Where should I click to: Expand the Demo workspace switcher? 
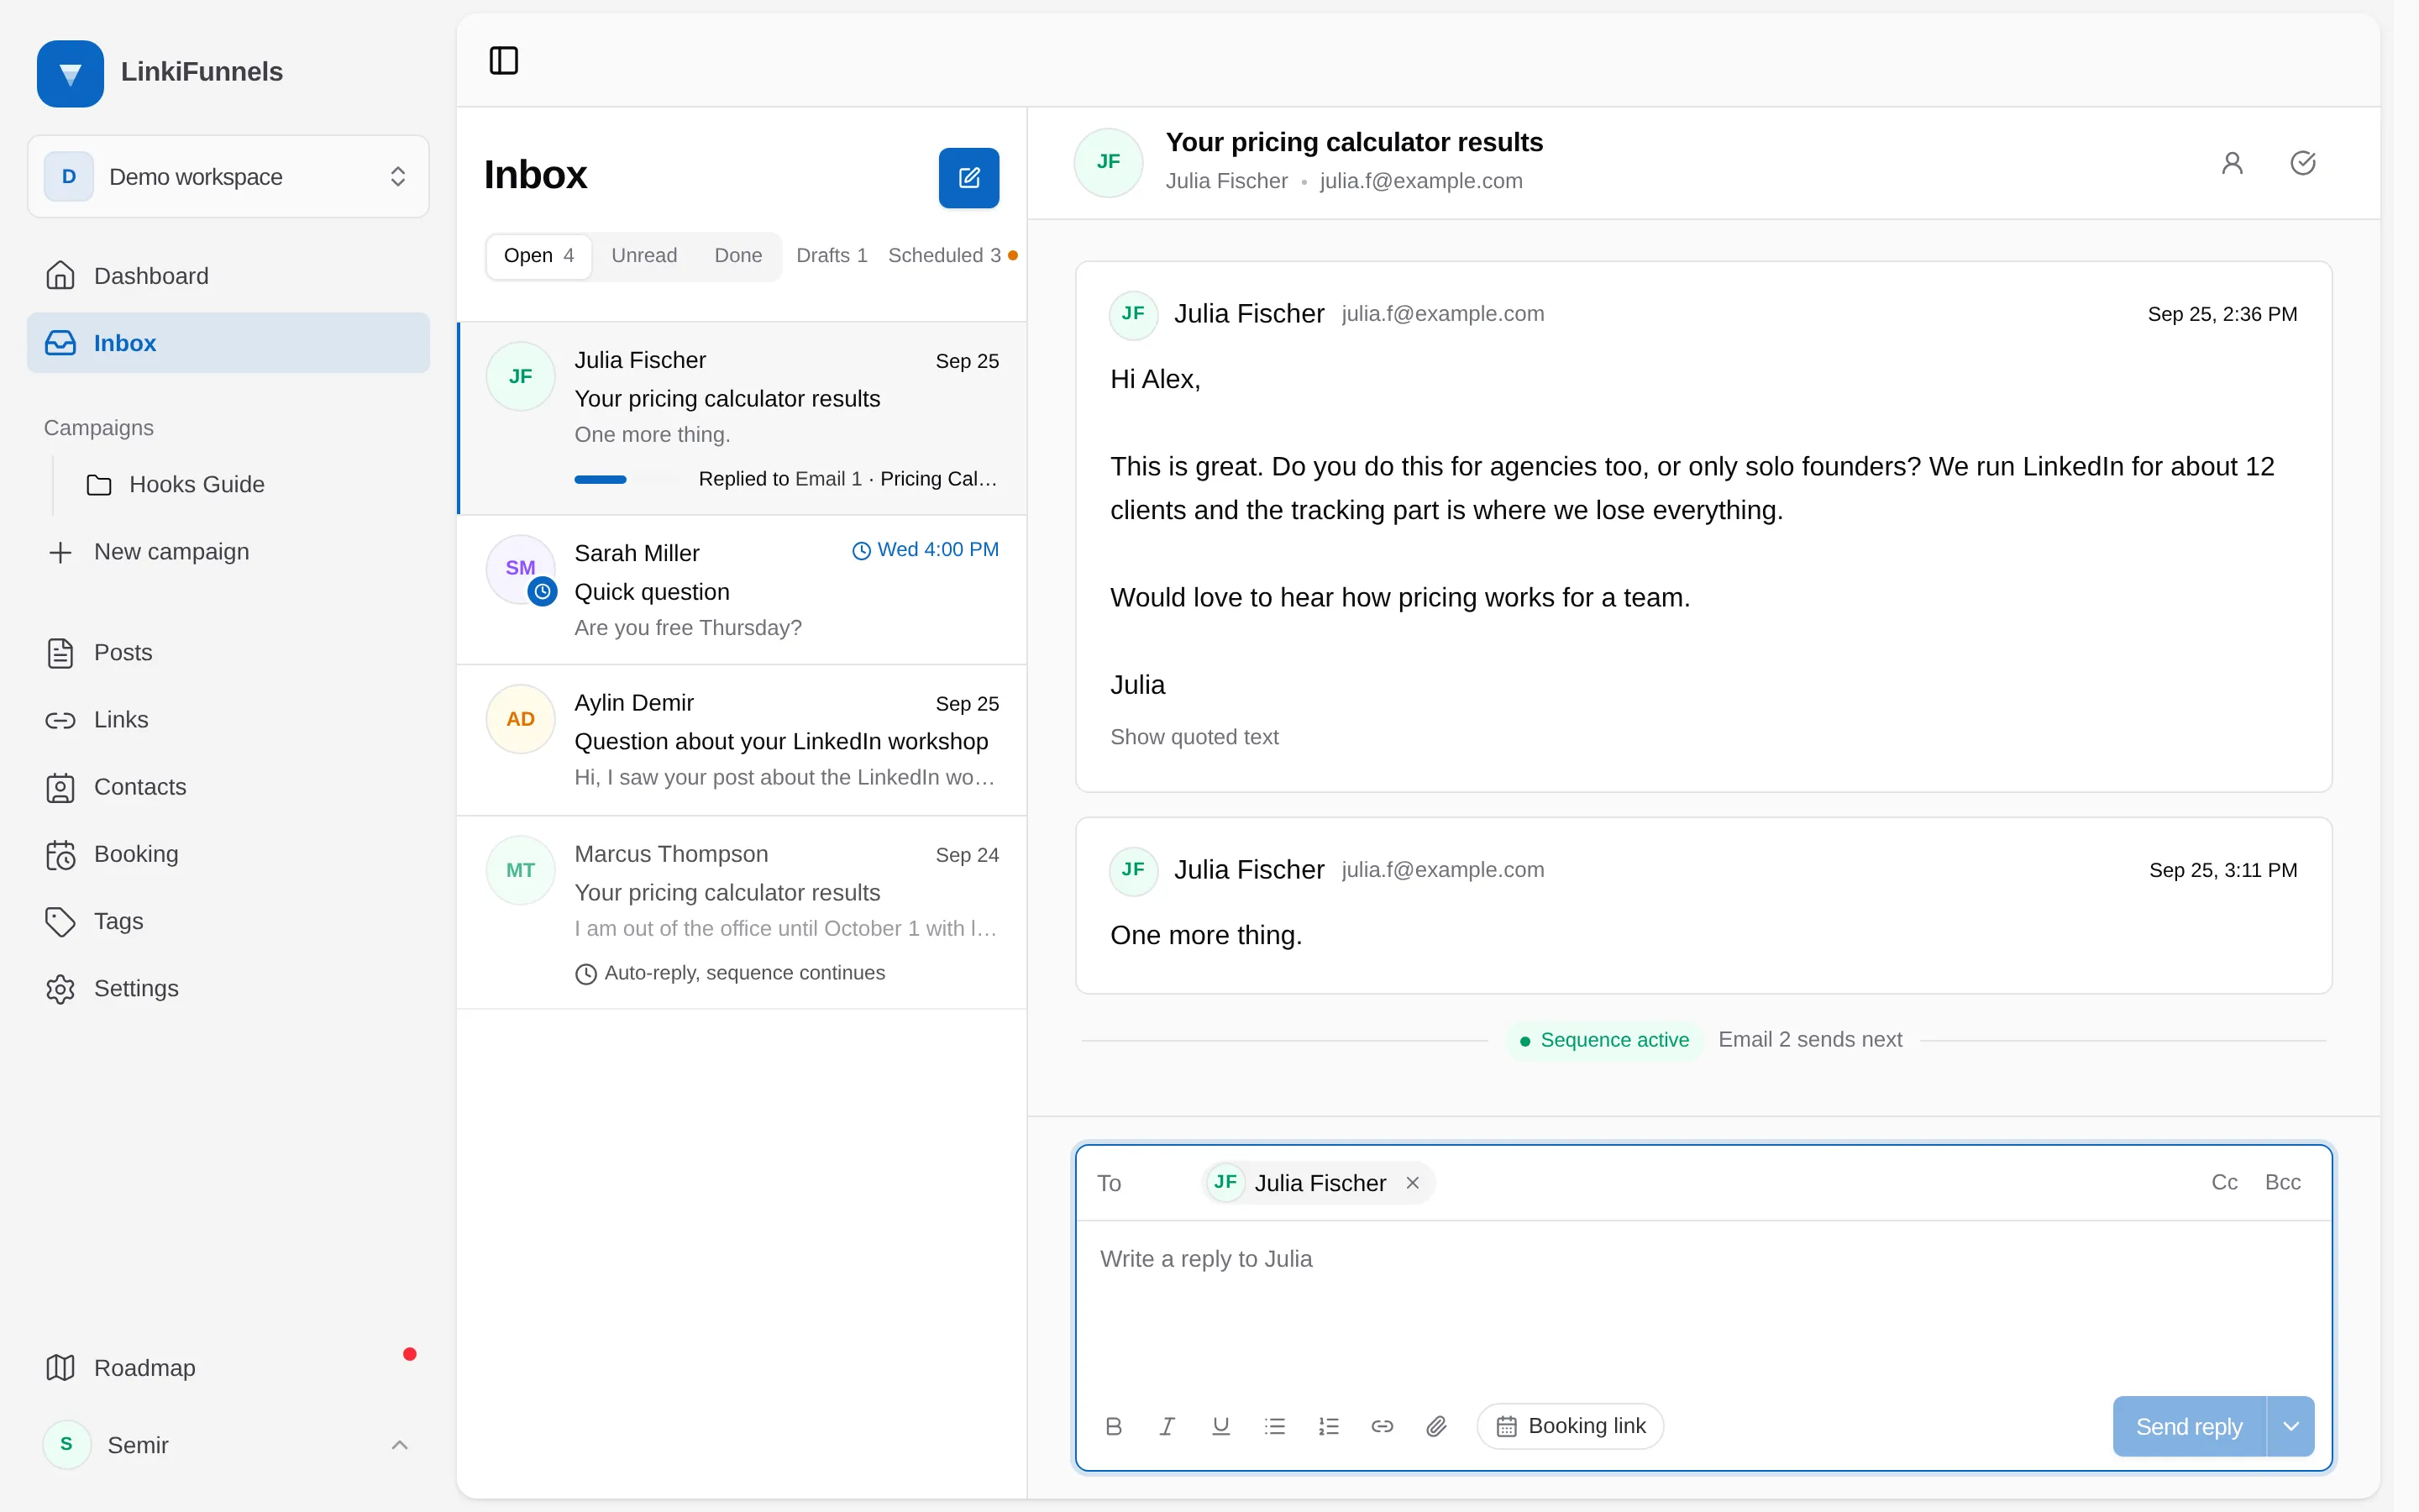coord(228,177)
